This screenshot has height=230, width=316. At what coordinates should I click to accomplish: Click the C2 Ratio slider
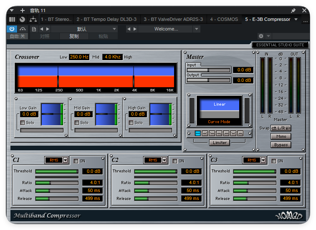(x=156, y=183)
